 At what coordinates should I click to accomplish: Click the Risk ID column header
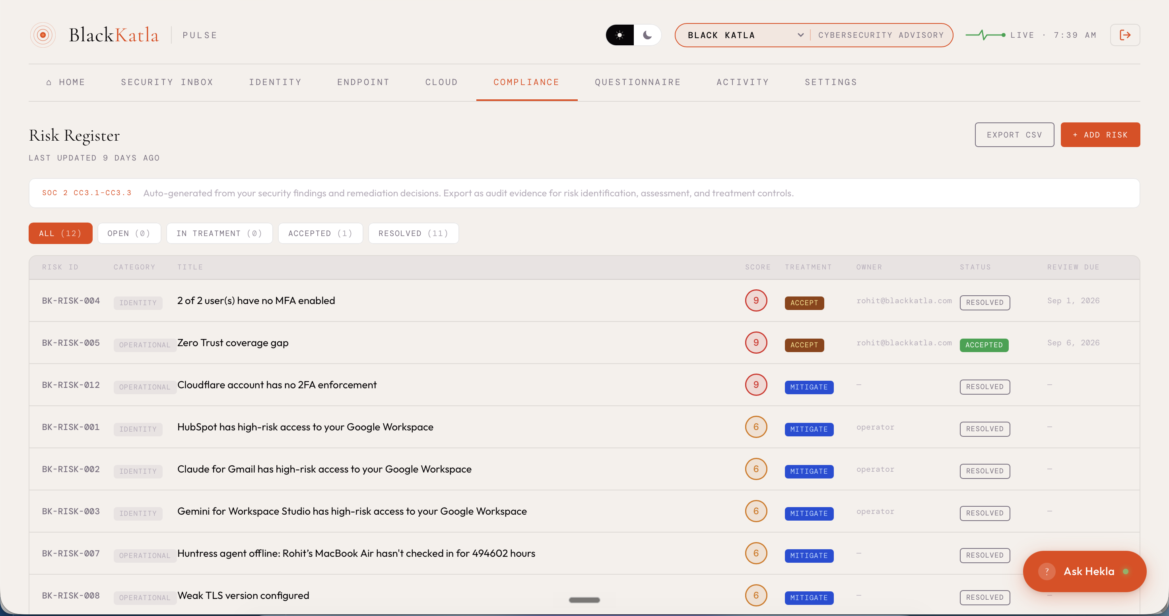click(x=60, y=267)
